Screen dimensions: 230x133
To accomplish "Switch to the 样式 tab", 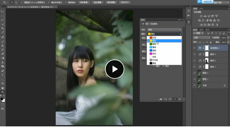I will pyautogui.click(x=201, y=9).
